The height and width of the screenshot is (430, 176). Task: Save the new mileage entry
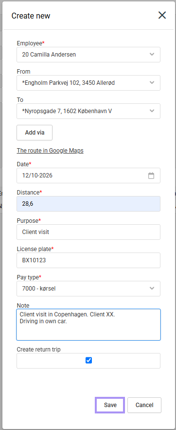110,405
